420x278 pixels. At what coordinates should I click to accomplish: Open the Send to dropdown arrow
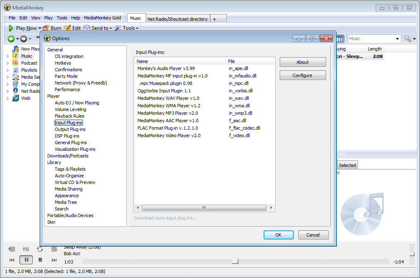point(110,28)
